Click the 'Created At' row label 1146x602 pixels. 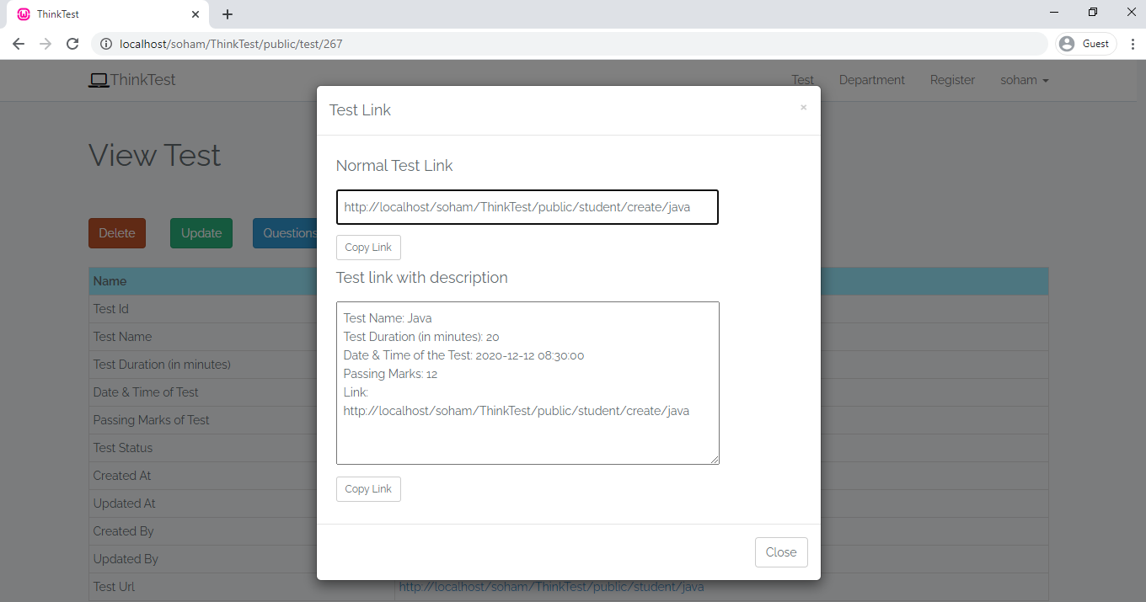122,476
